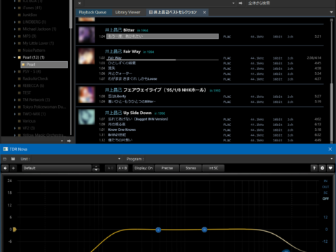Screen dimensions: 336x252
Task: Click the arrow button right of the search dropdown
Action: point(241,3)
